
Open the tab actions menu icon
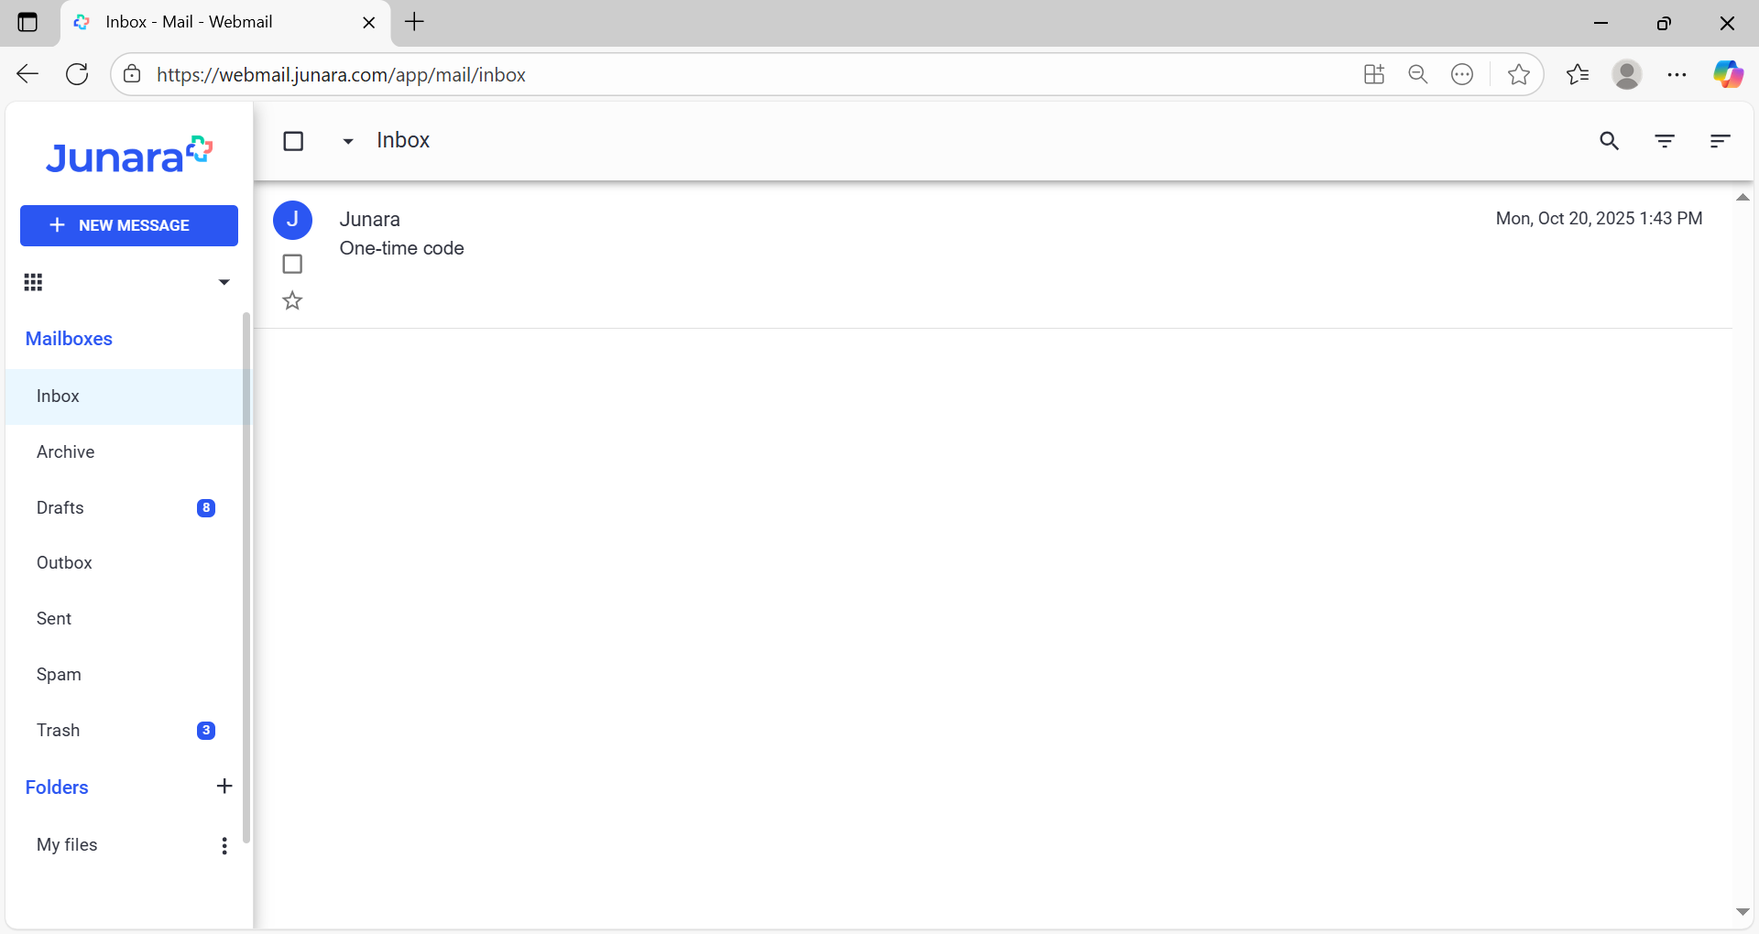pyautogui.click(x=27, y=22)
